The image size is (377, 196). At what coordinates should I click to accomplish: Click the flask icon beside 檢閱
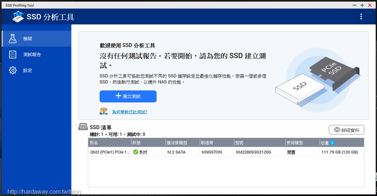13,38
